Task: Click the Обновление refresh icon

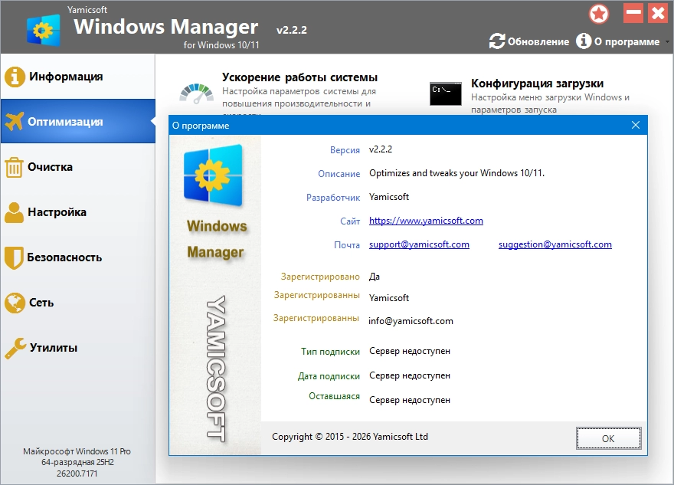Action: click(497, 41)
